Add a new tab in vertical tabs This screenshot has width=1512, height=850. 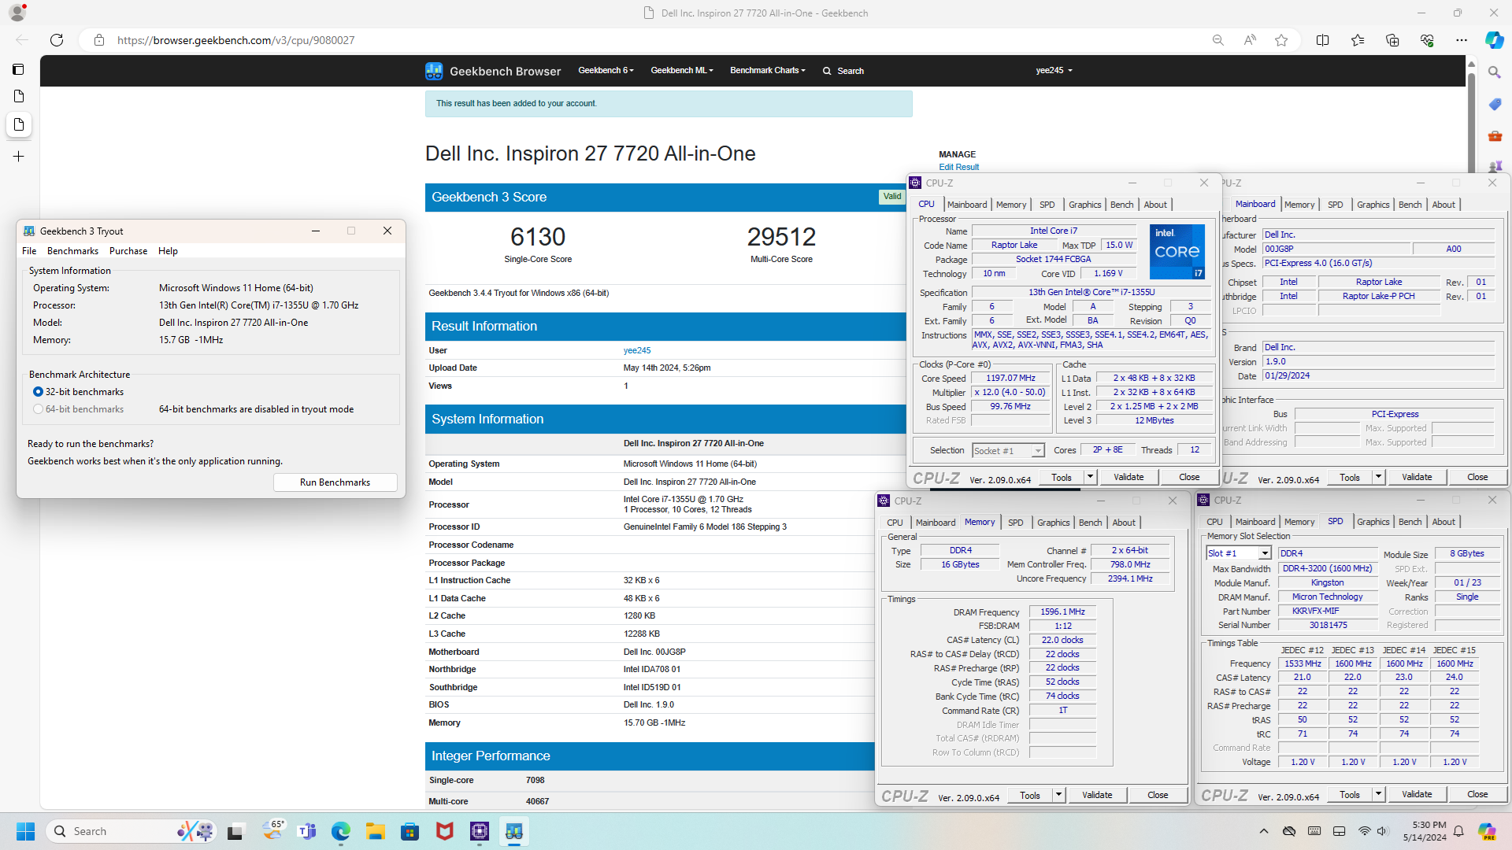click(x=19, y=157)
